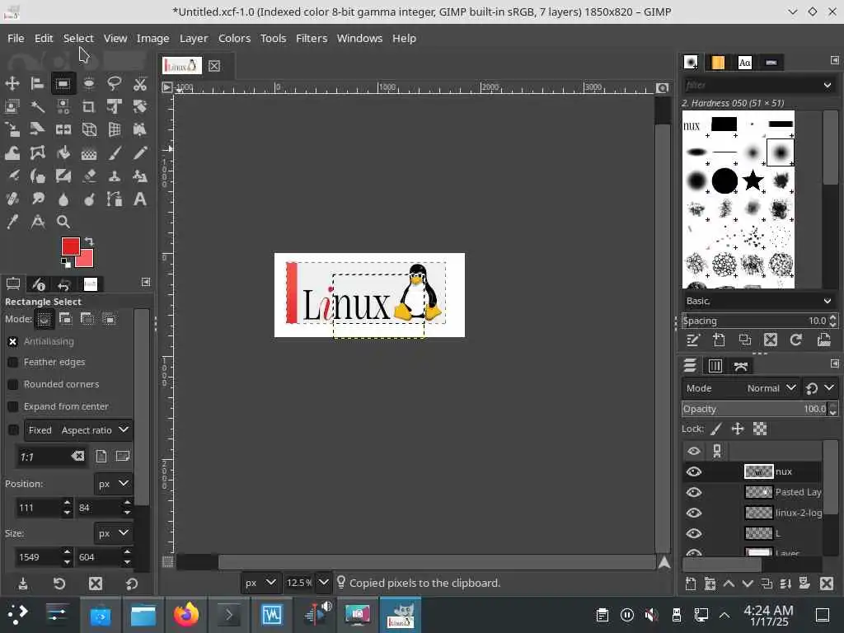Open the Select menu
The height and width of the screenshot is (633, 844).
click(78, 38)
